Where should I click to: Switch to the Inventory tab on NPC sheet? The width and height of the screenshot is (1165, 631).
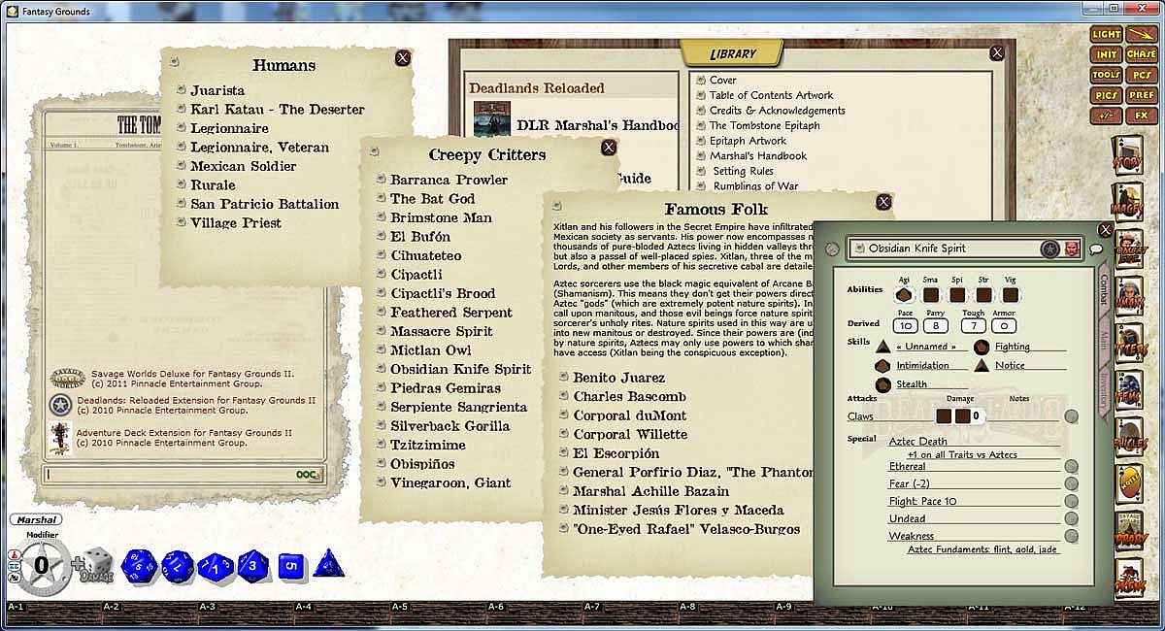point(1105,389)
